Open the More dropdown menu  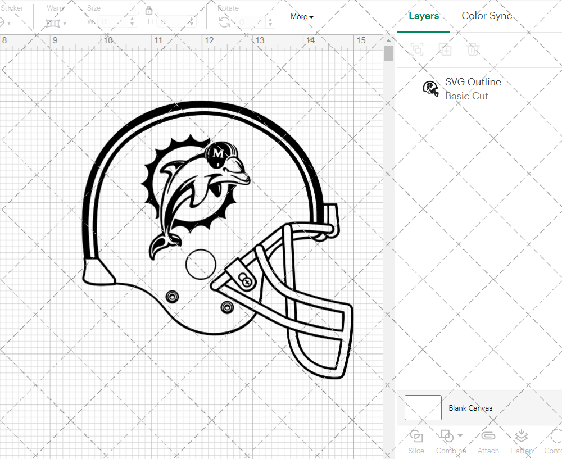302,17
